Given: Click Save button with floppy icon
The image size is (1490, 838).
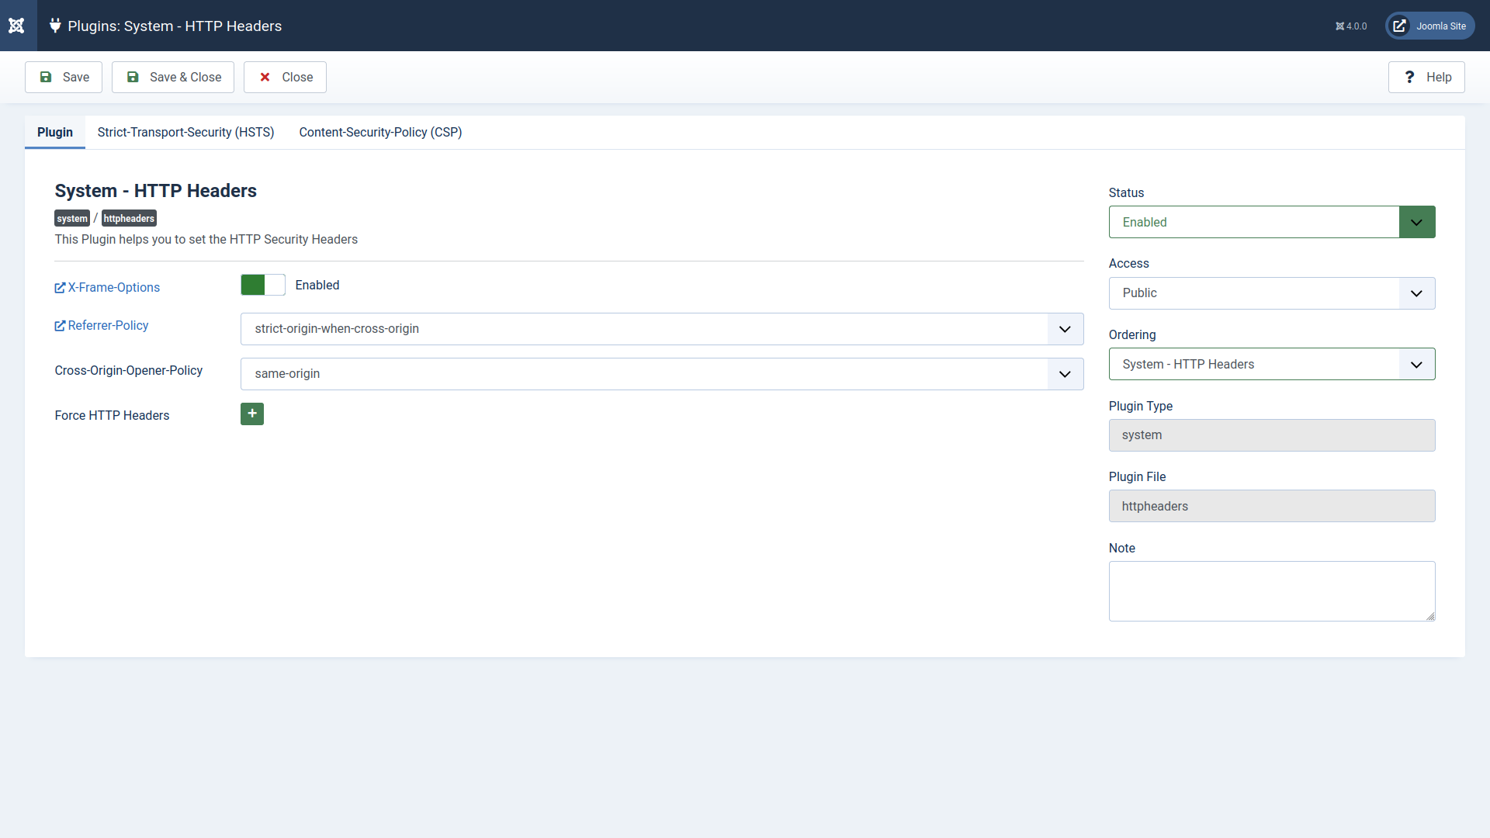Looking at the screenshot, I should (x=64, y=77).
